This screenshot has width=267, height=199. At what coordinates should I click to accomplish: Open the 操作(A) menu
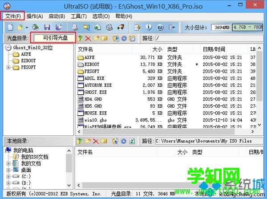pos(35,16)
